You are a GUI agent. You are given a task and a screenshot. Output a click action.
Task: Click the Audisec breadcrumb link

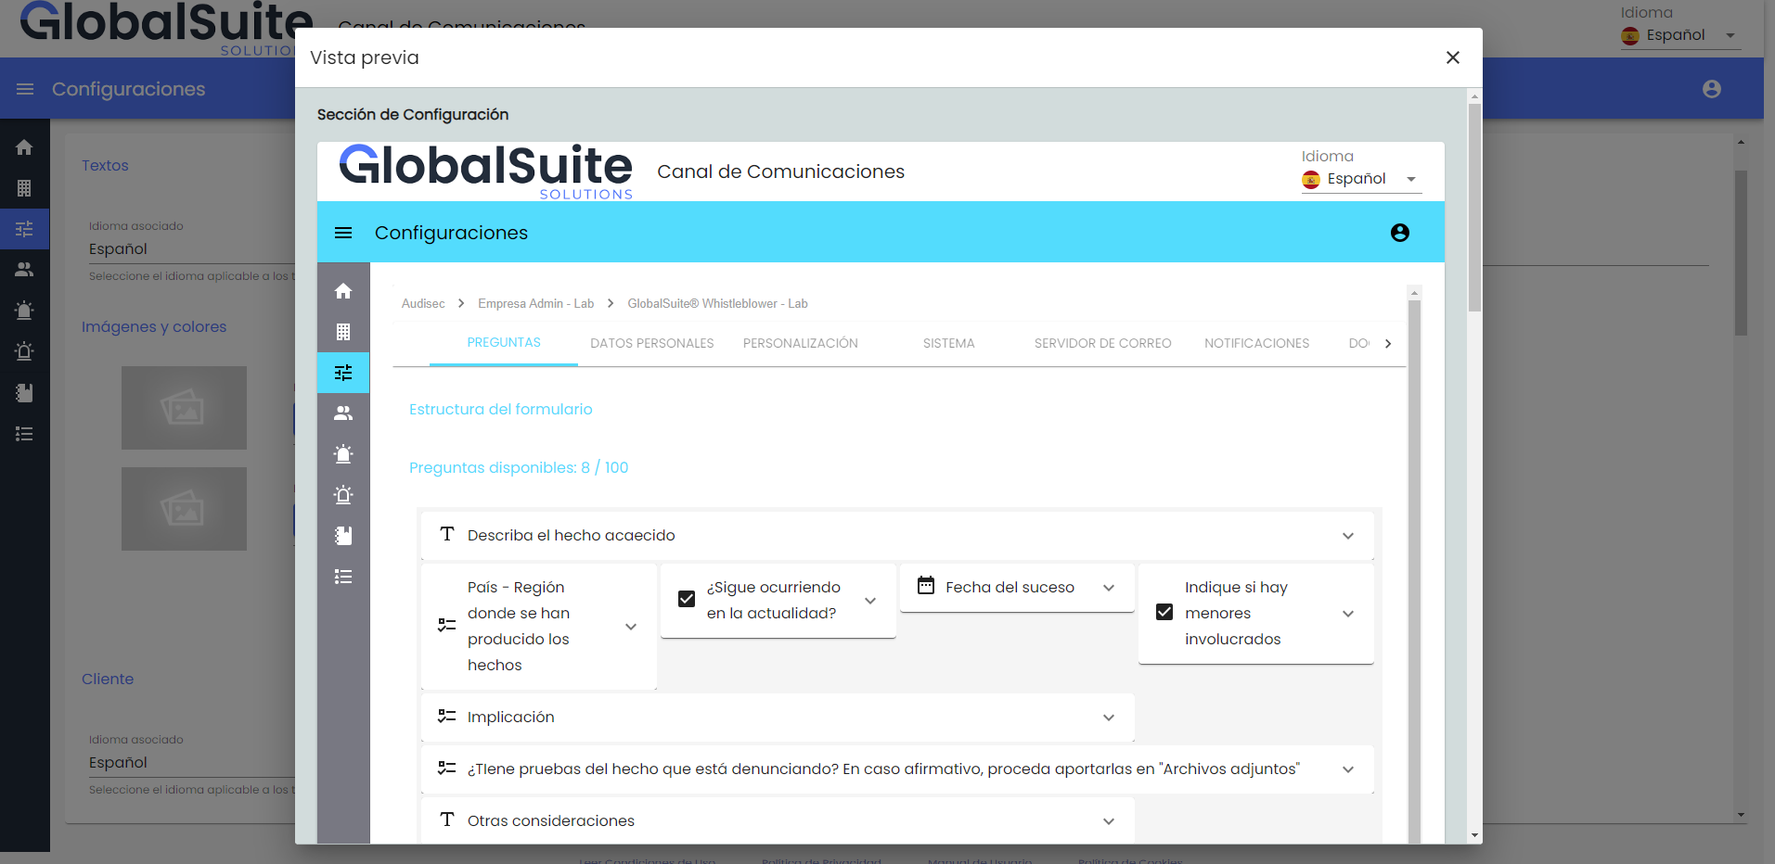click(423, 304)
